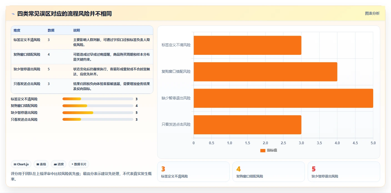The image size is (391, 193).
Task: Open the data card showing 4 复购窗口错配风险
Action: [x=269, y=172]
